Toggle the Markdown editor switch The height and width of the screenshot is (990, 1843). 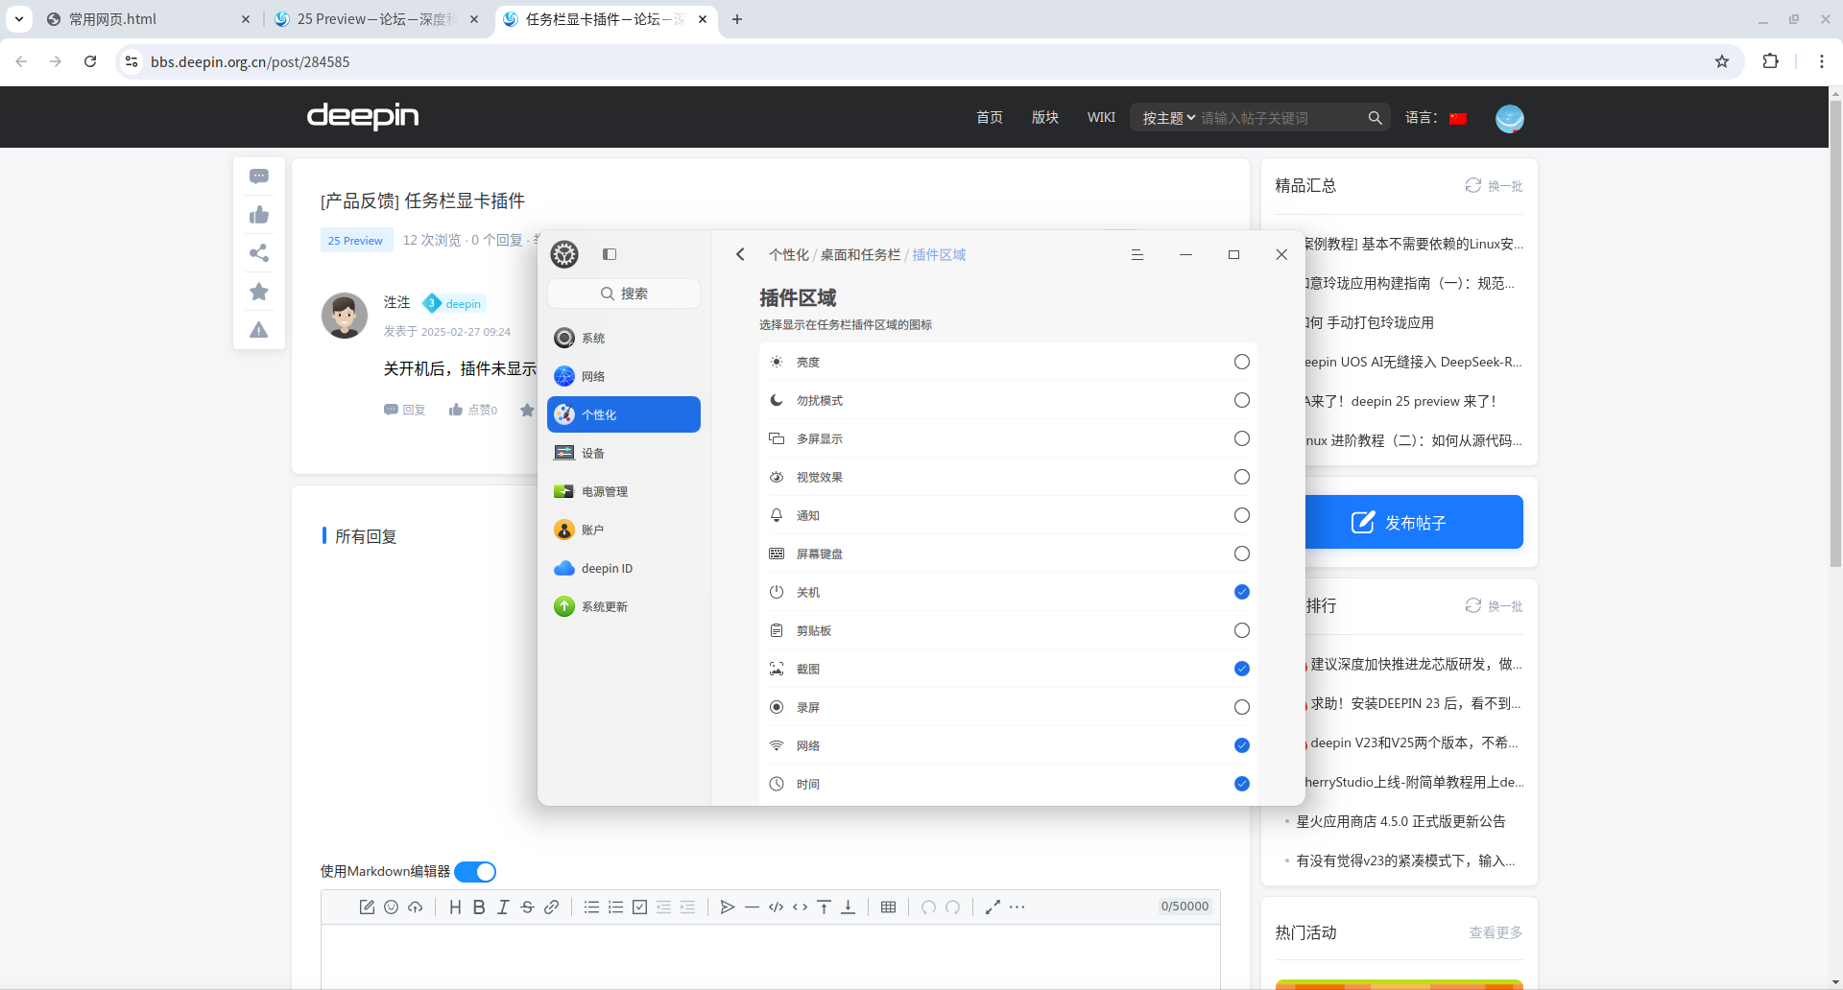475,872
